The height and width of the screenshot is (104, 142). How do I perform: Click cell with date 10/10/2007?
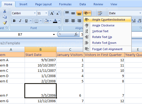(41, 65)
